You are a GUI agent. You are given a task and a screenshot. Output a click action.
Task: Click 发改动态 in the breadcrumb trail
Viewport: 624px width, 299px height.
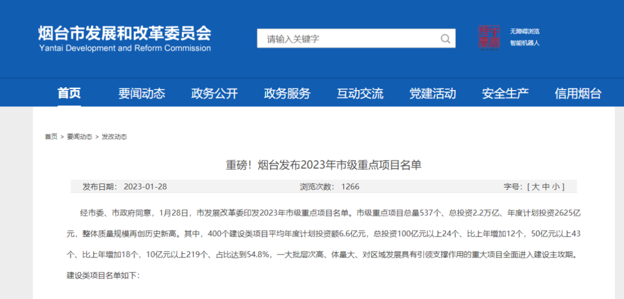click(114, 137)
